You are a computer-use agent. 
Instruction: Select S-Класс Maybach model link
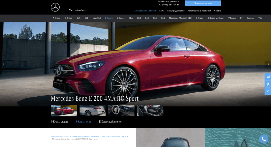pyautogui.click(x=216, y=18)
